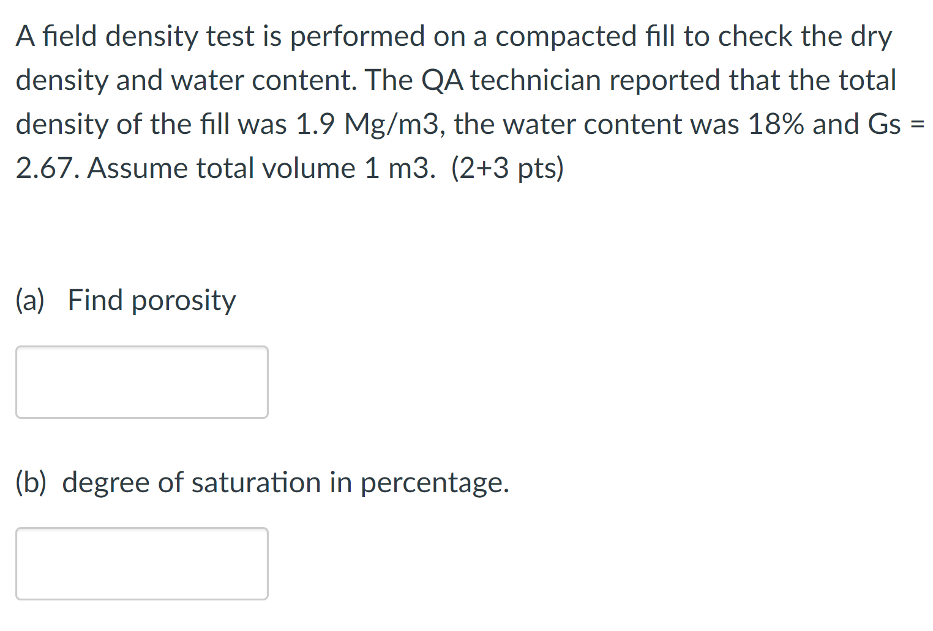Click the "2.67" specific gravity value
933x631 pixels.
click(45, 169)
